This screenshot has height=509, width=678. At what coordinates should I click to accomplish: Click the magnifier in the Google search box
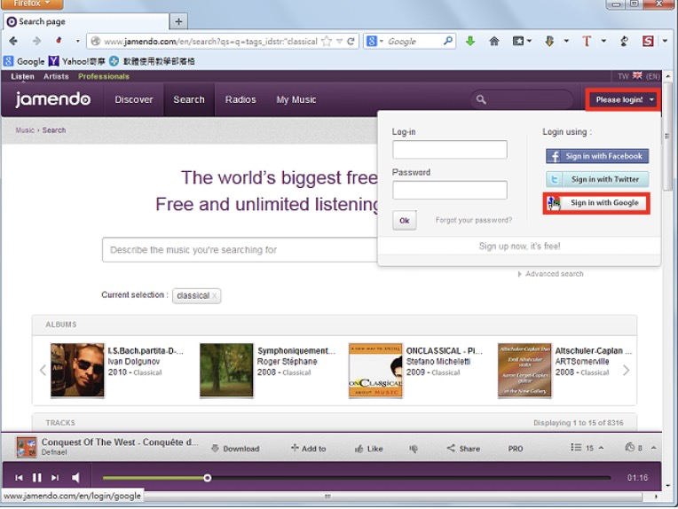click(x=448, y=41)
